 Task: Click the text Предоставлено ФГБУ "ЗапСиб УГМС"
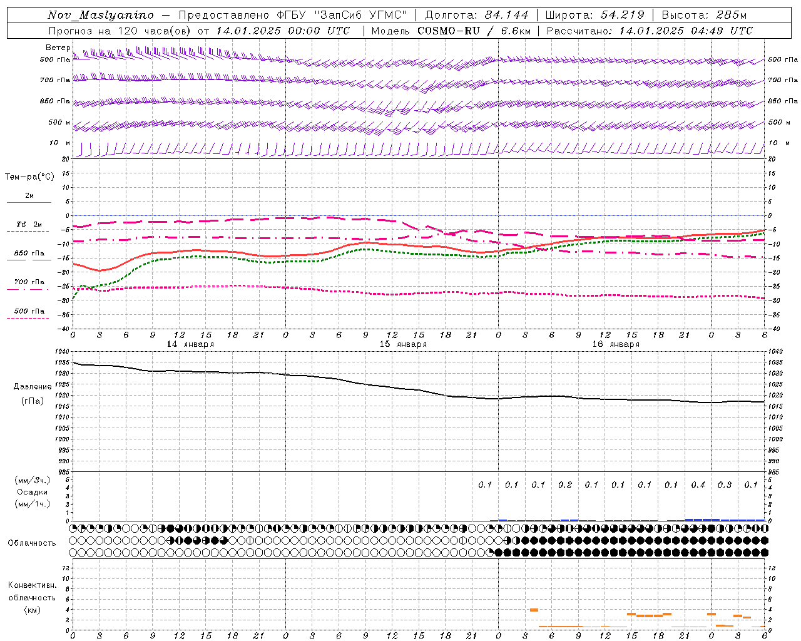tap(293, 15)
